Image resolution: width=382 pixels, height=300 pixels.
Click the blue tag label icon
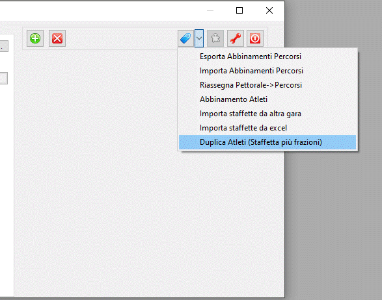point(185,38)
